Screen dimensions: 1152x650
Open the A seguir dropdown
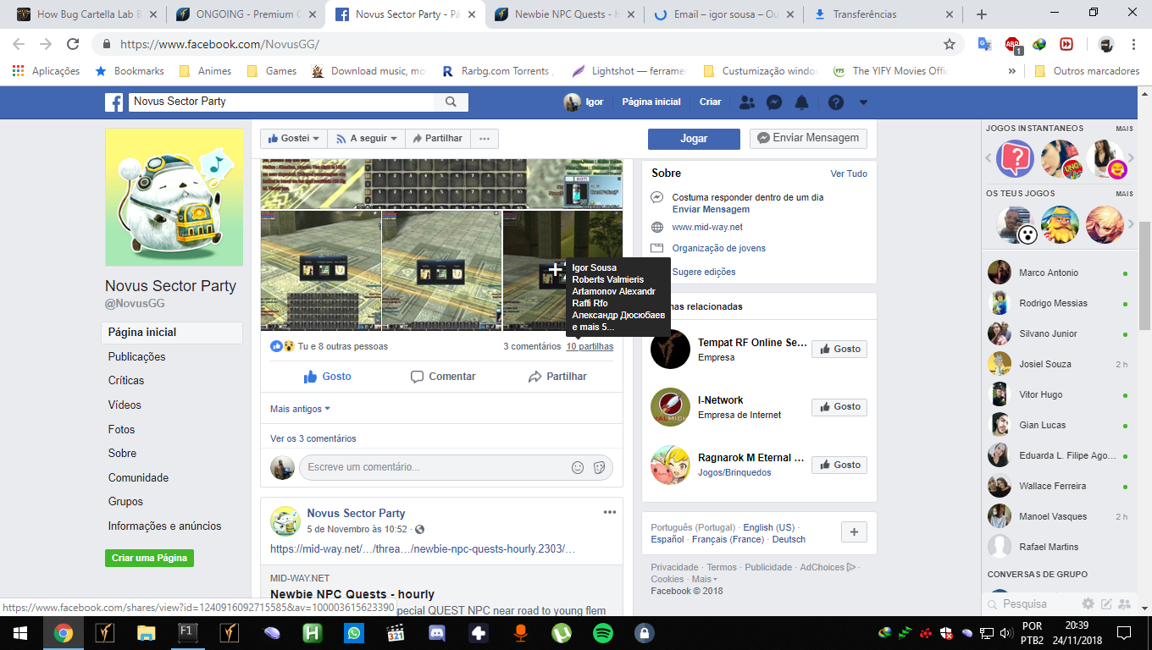[x=367, y=139]
